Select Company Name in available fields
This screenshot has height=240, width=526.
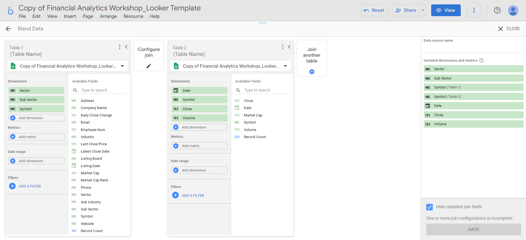coord(94,108)
